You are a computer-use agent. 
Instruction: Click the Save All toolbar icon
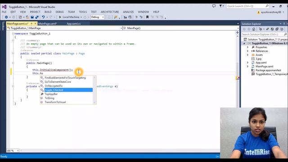(x=37, y=17)
